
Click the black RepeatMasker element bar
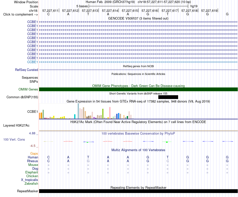tap(138, 191)
